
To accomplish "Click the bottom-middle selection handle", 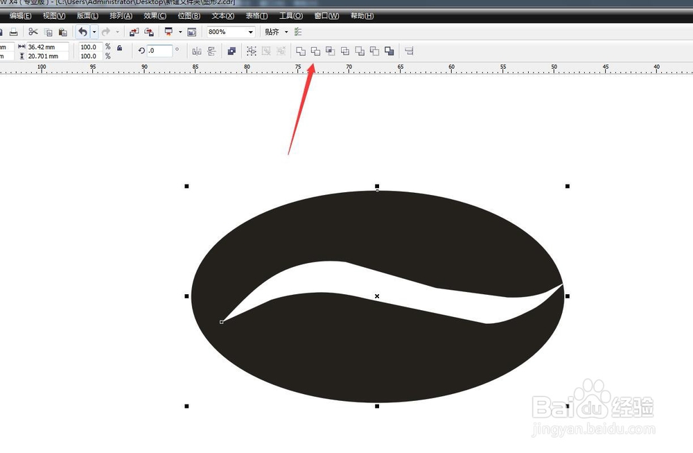I will click(377, 406).
